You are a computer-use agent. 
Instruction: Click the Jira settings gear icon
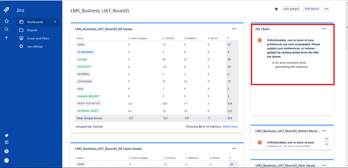tap(21, 47)
